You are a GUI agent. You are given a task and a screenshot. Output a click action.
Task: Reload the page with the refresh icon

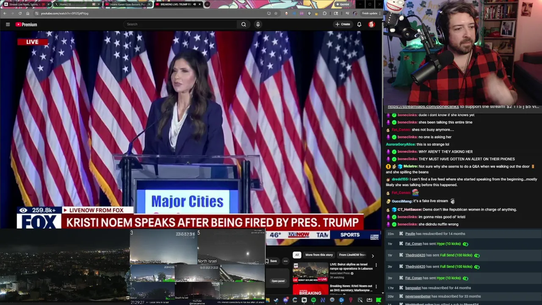pyautogui.click(x=20, y=13)
